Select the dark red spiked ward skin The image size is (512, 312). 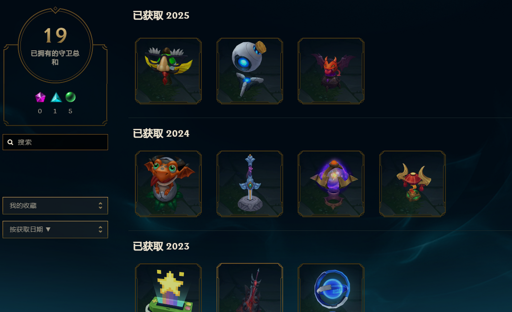[x=249, y=288]
